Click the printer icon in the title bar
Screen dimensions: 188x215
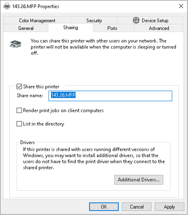pyautogui.click(x=7, y=6)
